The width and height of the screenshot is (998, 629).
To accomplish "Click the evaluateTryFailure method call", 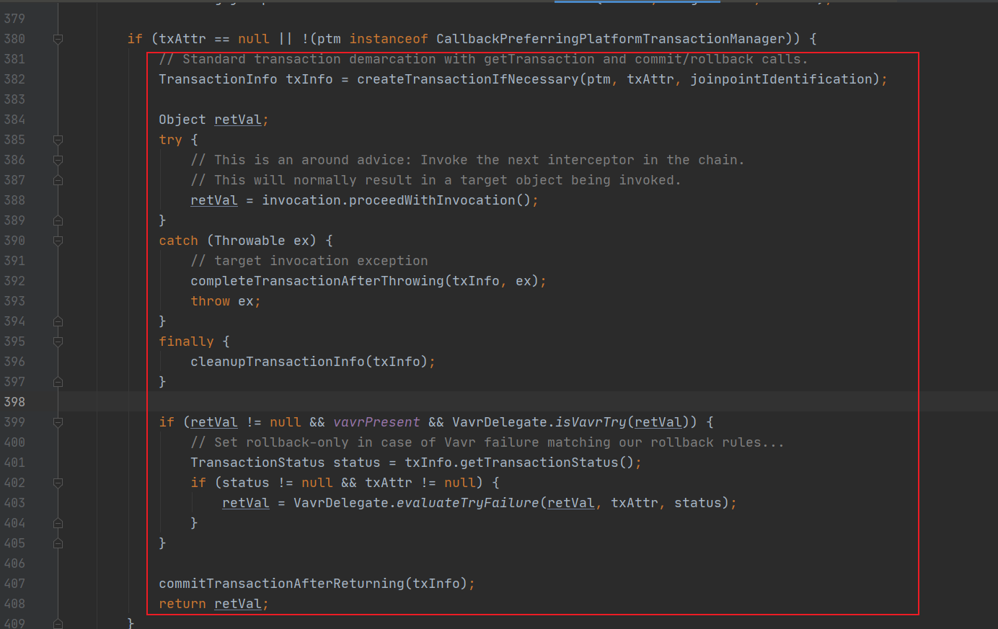I will [x=468, y=503].
